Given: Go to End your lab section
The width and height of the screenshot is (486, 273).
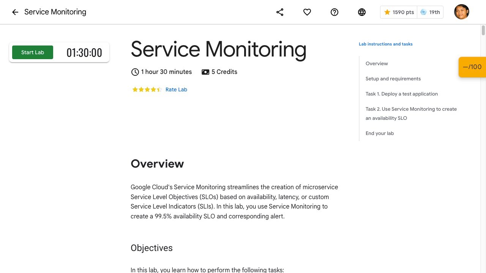Looking at the screenshot, I should [380, 133].
